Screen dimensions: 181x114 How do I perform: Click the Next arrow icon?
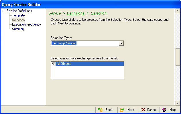(x=122, y=110)
